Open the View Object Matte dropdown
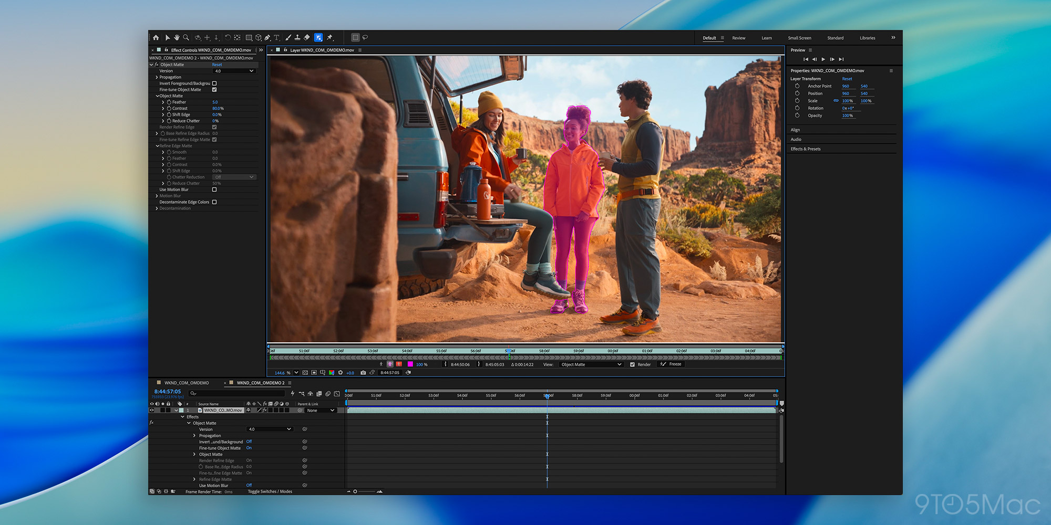Screen dimensions: 1051x525 [591, 364]
